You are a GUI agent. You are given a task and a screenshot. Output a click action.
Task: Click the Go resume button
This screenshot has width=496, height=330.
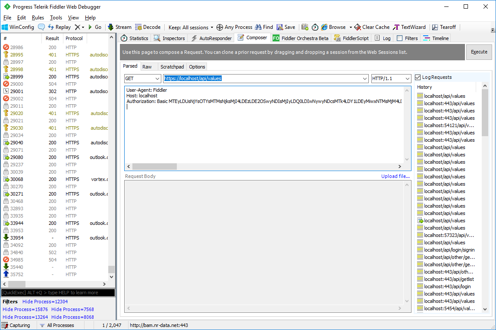pyautogui.click(x=95, y=27)
